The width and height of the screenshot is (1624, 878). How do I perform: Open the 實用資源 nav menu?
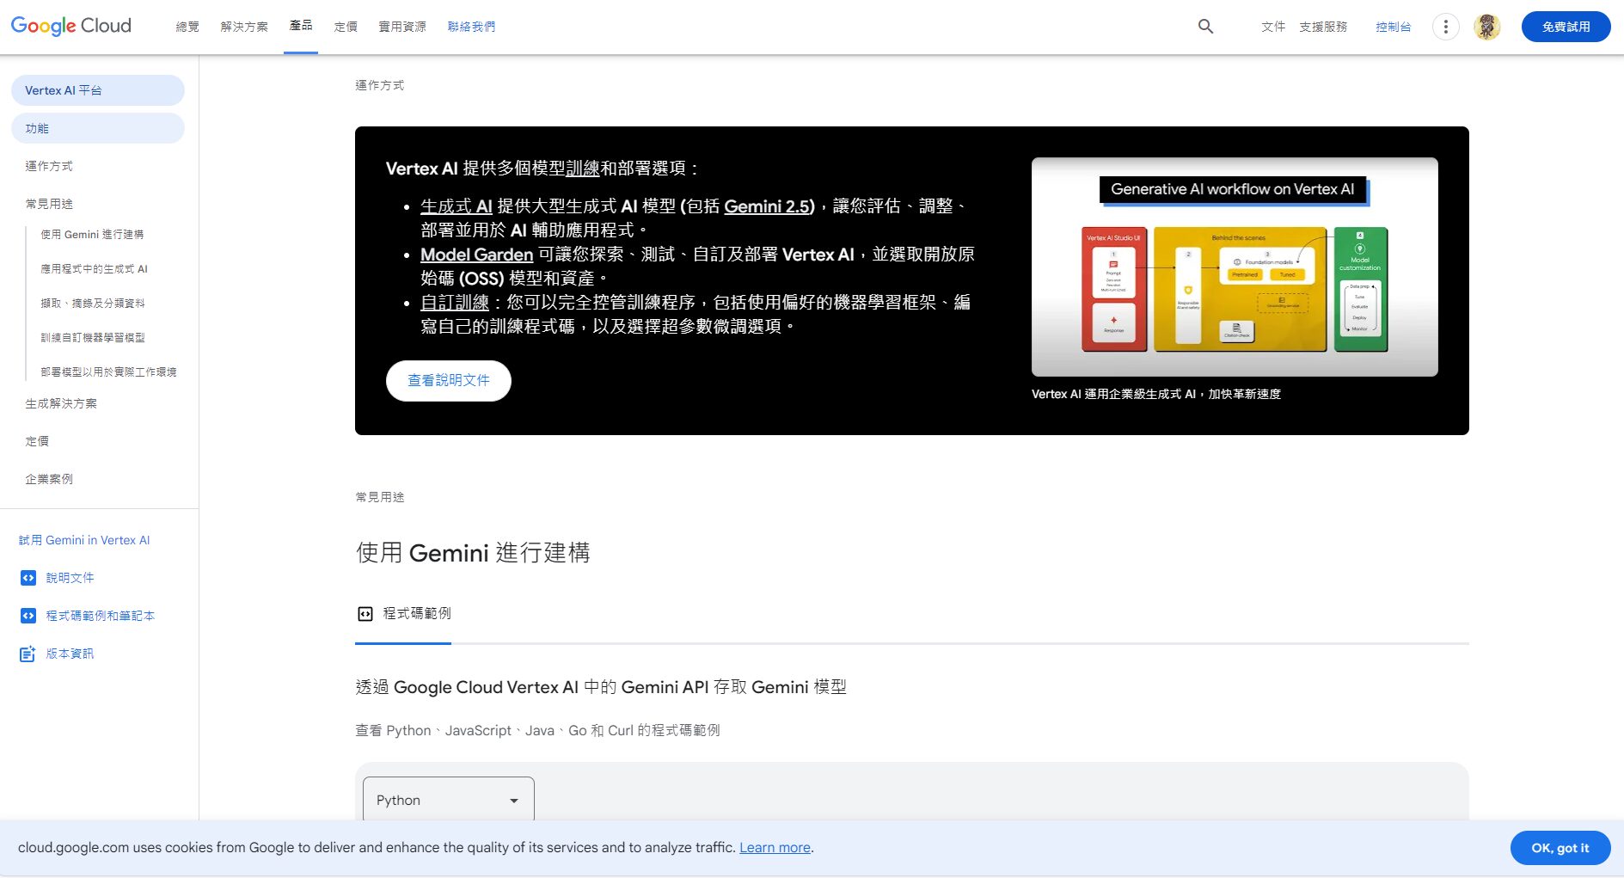(x=402, y=27)
